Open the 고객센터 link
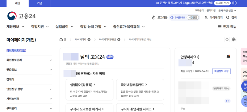 coord(199,10)
